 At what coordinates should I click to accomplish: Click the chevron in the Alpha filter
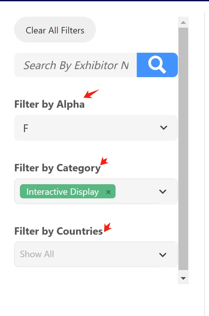[164, 128]
